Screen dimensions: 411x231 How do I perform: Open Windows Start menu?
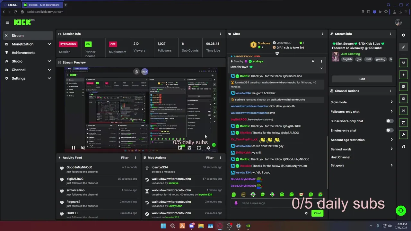(x=163, y=226)
